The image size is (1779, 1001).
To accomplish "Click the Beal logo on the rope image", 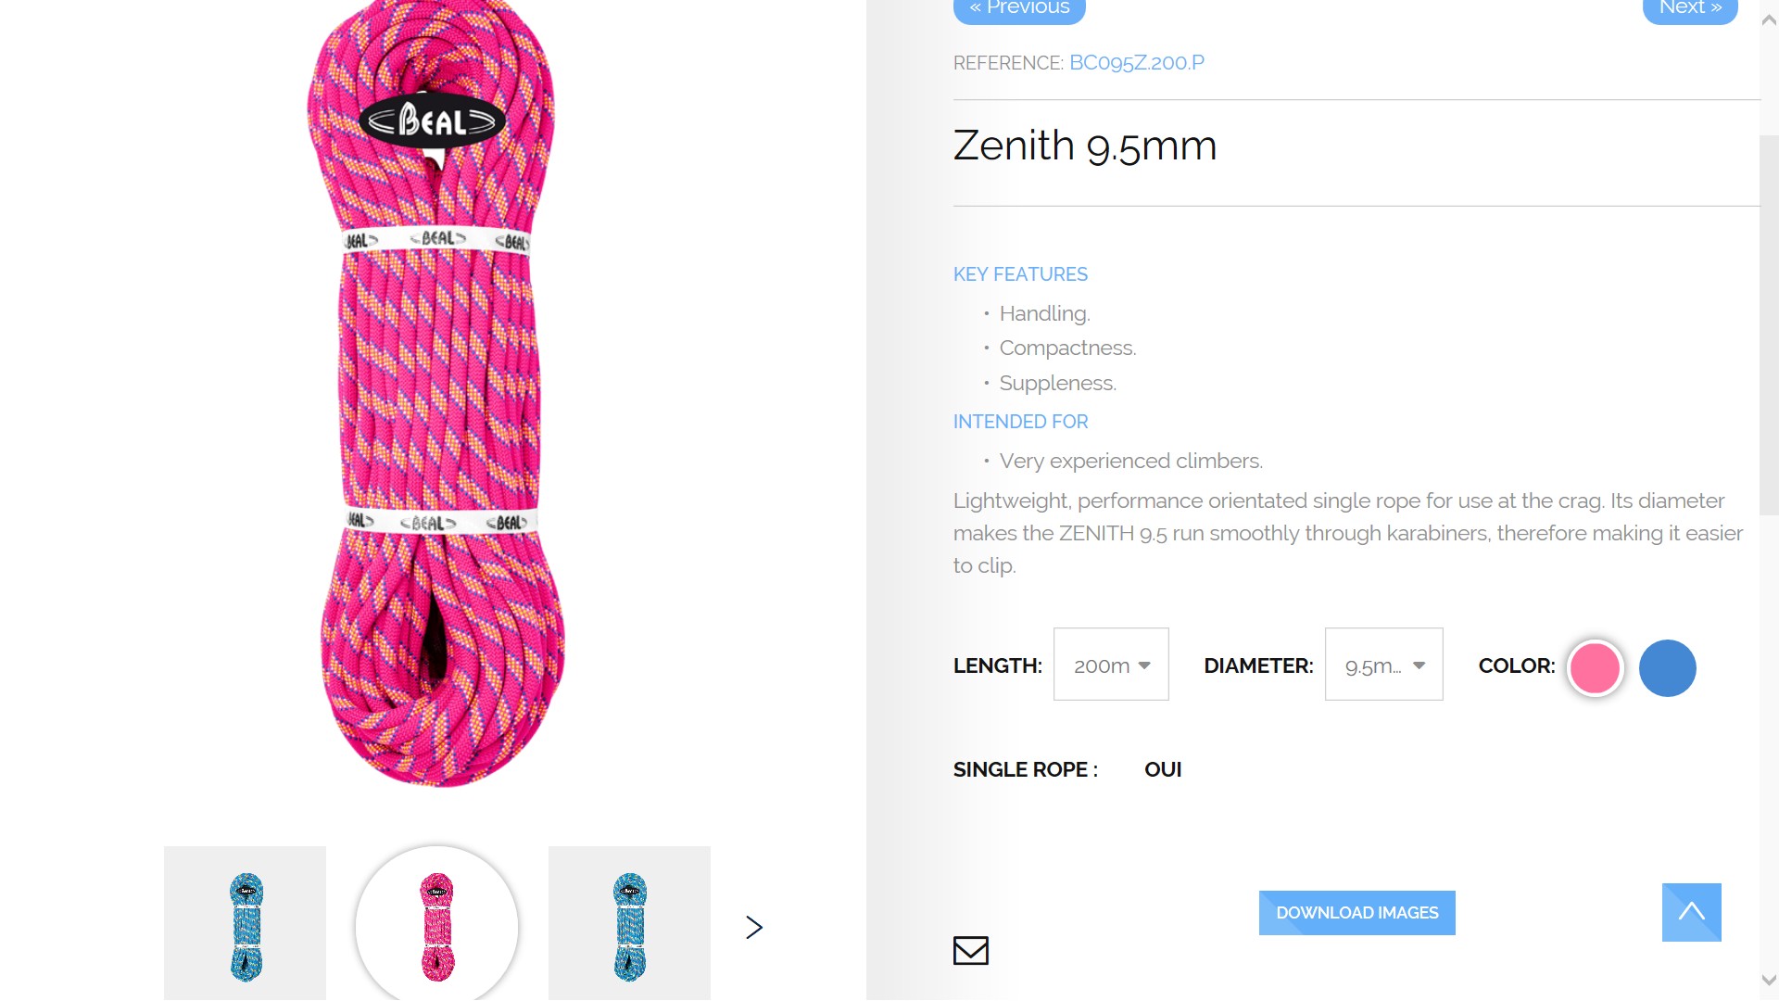I will (x=432, y=120).
